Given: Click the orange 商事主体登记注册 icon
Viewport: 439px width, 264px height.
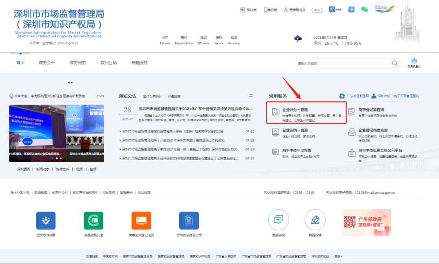Looking at the screenshot, I should click(141, 221).
